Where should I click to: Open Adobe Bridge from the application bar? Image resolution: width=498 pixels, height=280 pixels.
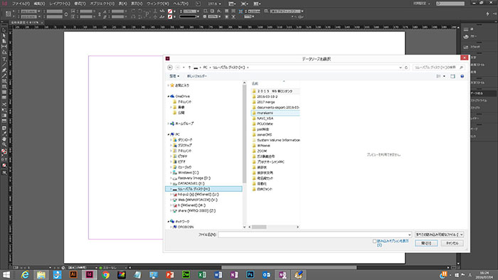point(198,4)
